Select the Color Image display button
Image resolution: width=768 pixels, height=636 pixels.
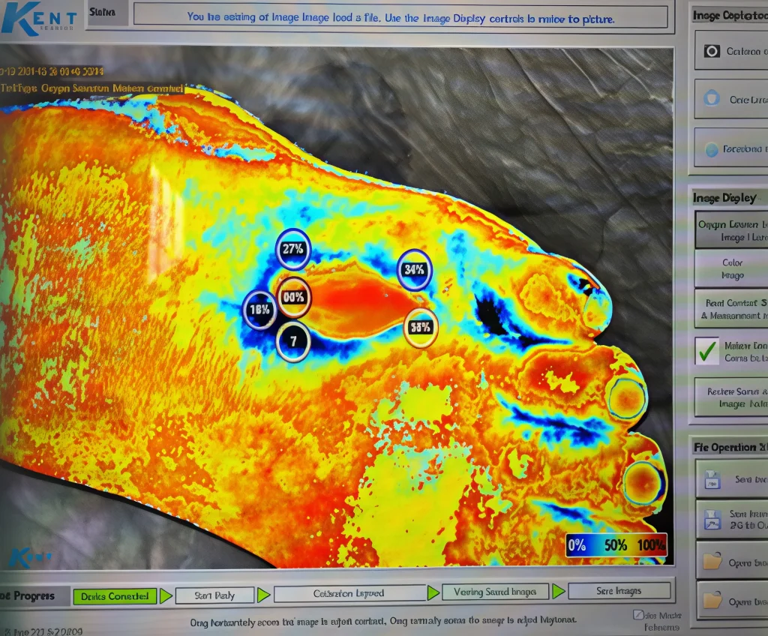pyautogui.click(x=731, y=269)
